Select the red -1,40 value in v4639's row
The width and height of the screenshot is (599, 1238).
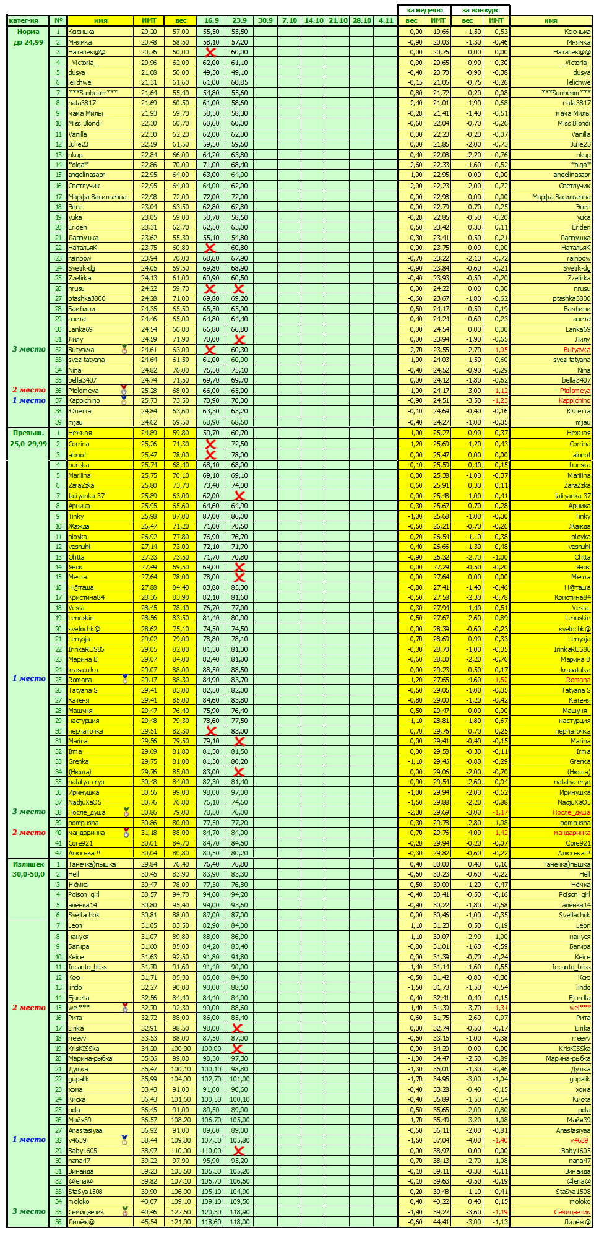[500, 1140]
